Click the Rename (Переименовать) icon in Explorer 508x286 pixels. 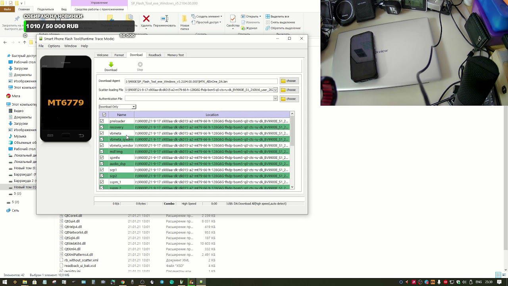[x=164, y=19]
